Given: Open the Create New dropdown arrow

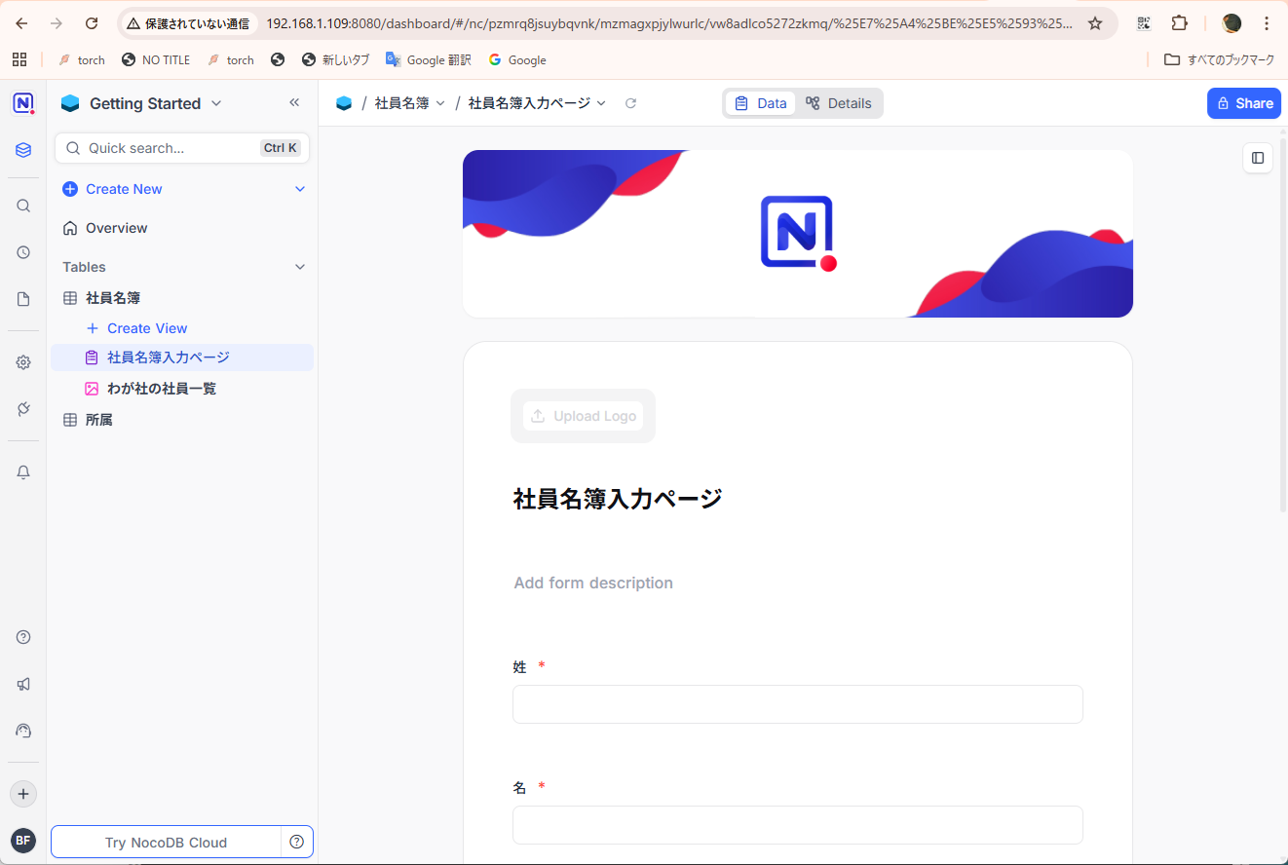Looking at the screenshot, I should (300, 189).
